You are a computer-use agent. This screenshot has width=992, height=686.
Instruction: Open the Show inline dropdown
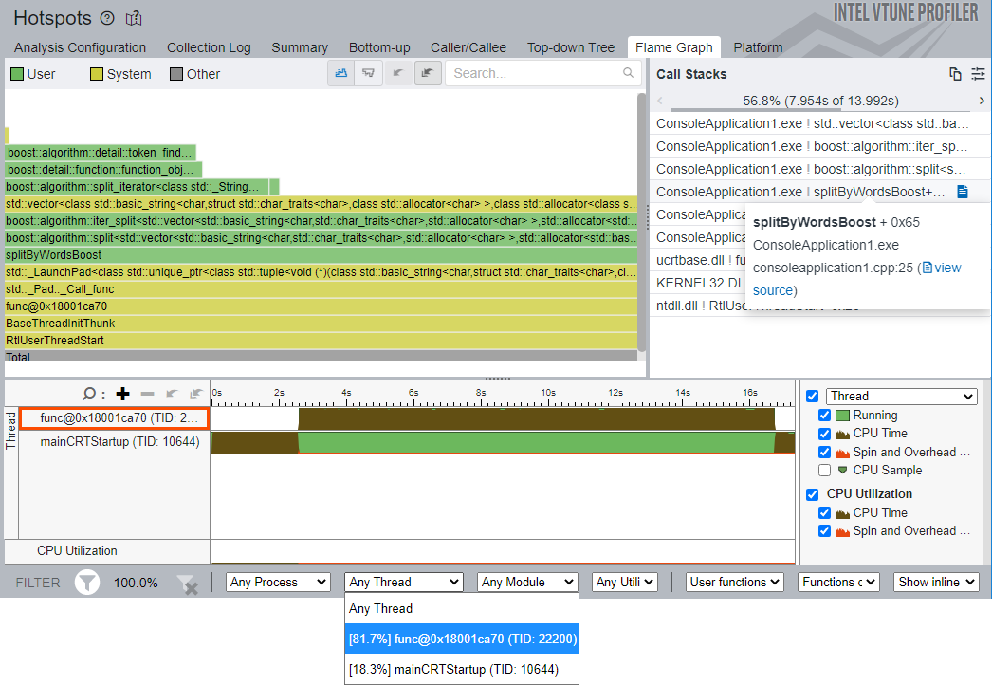[x=935, y=583]
